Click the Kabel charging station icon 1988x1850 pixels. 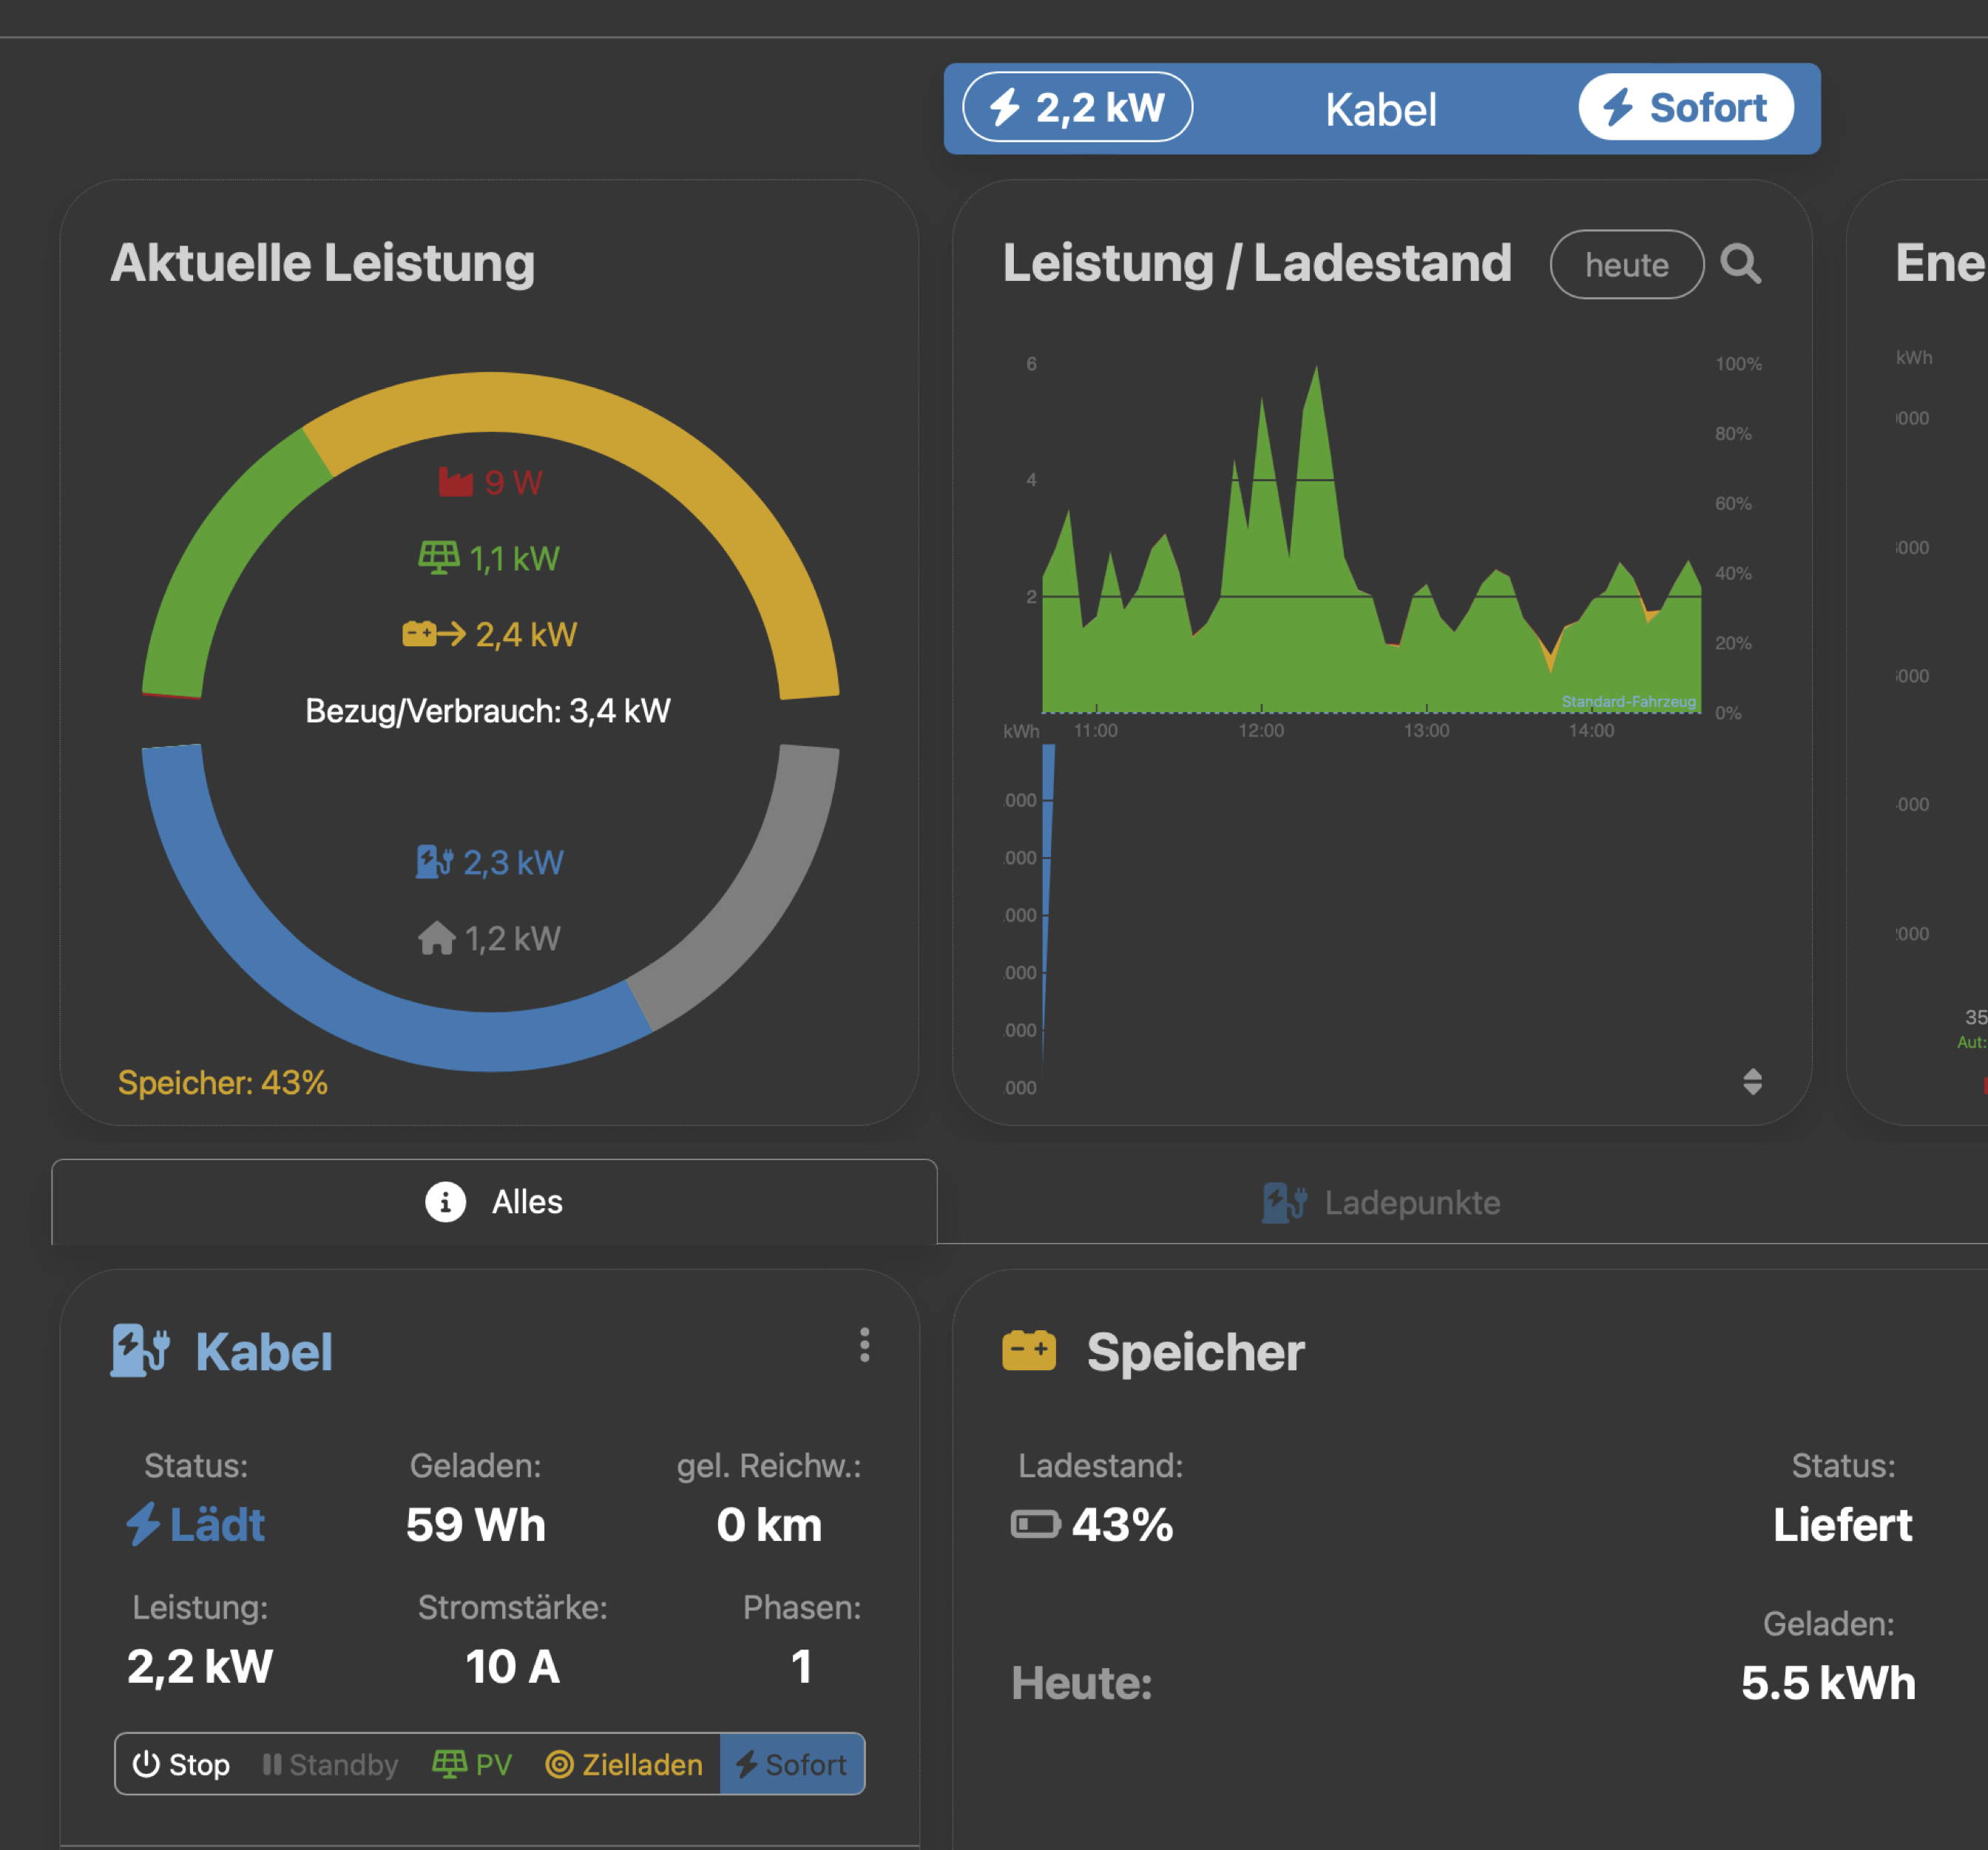(x=139, y=1351)
